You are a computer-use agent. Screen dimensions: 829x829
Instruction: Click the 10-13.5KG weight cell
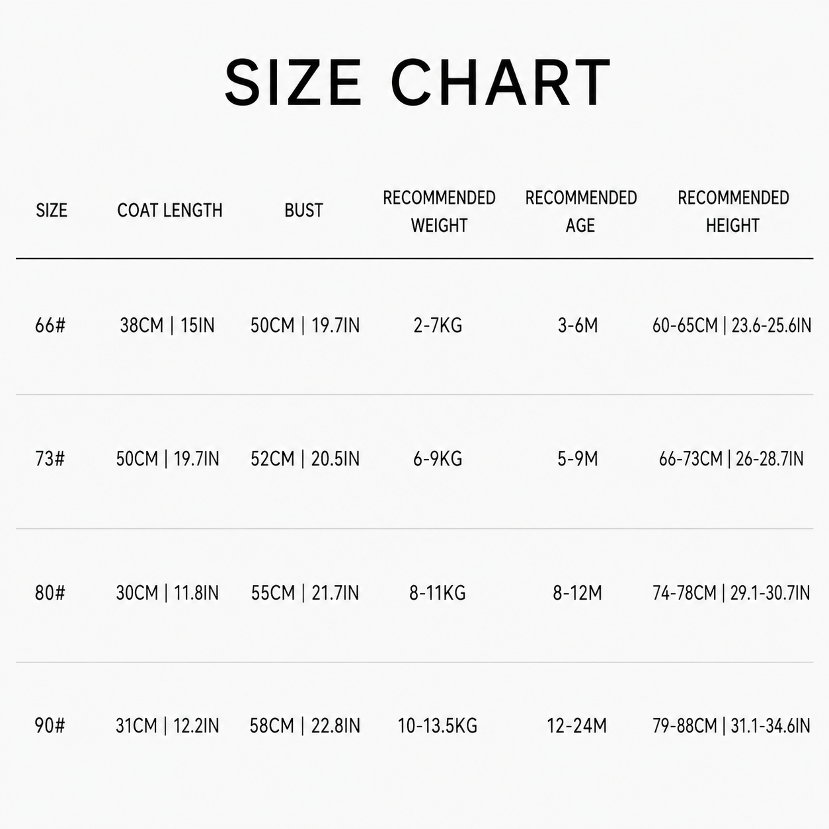437,726
